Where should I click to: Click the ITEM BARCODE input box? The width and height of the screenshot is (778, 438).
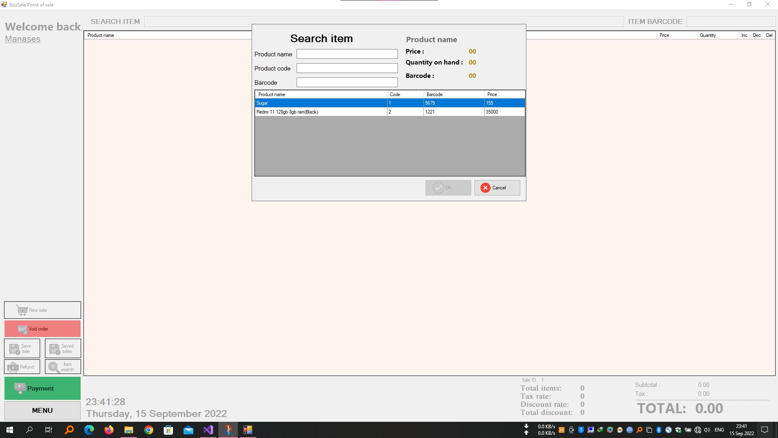(x=731, y=21)
